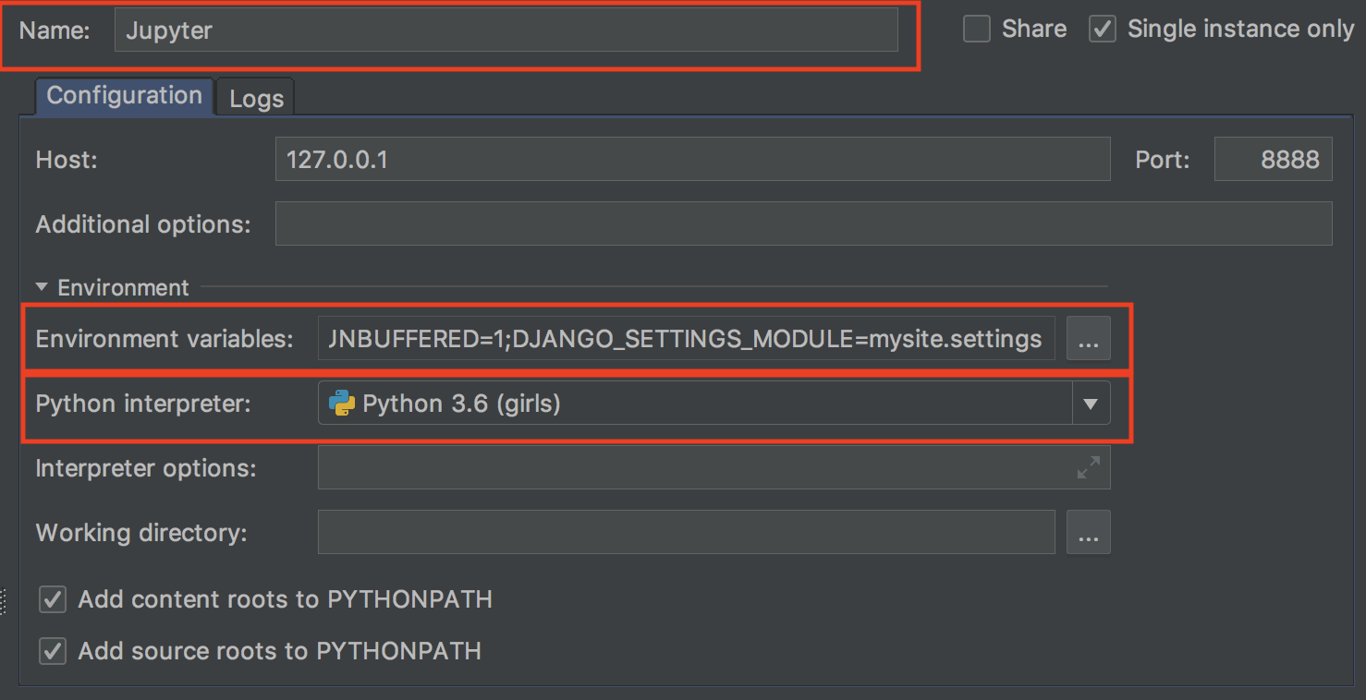Click the Python 3.6 (girls) interpreter text
Image resolution: width=1366 pixels, height=700 pixels.
pyautogui.click(x=461, y=404)
